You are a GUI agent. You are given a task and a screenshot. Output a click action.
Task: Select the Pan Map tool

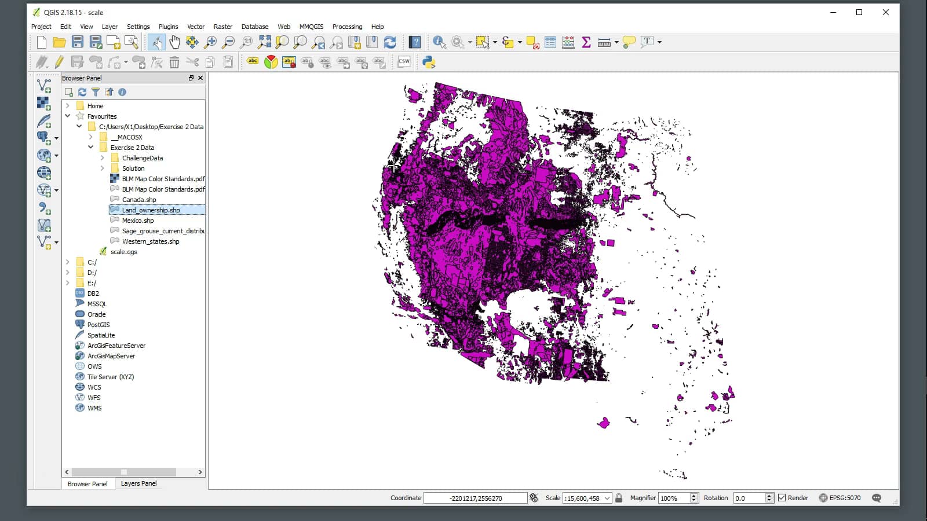pos(174,42)
